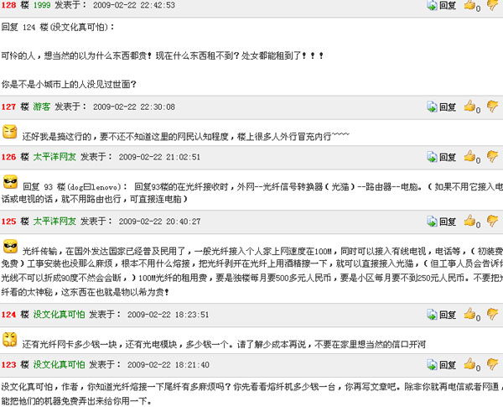Click timestamp 2009-02-22 18:21:40
Screen dimensions: 503x407
169,364
